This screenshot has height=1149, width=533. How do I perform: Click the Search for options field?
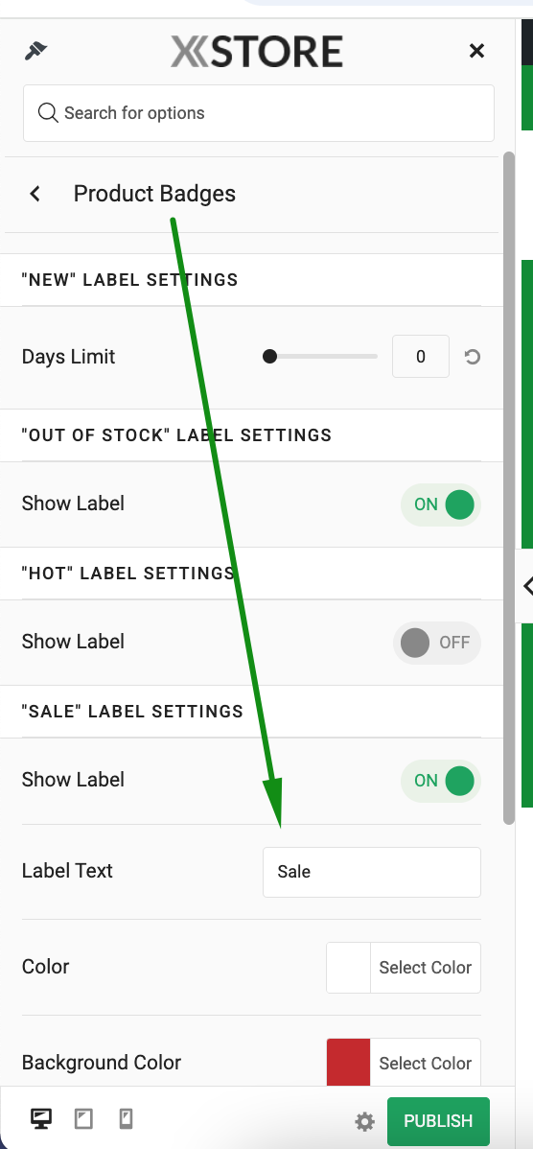[259, 113]
